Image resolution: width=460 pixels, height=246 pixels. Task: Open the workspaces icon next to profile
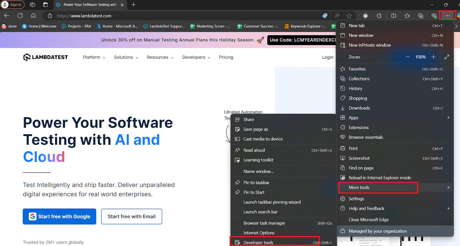(x=32, y=5)
